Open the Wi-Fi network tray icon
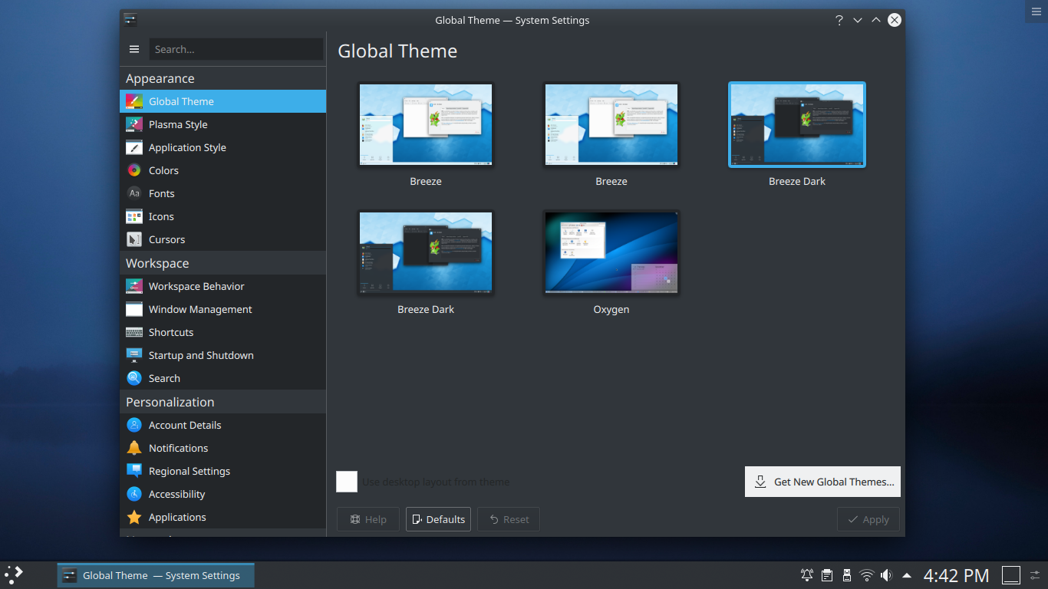The height and width of the screenshot is (589, 1048). point(867,575)
